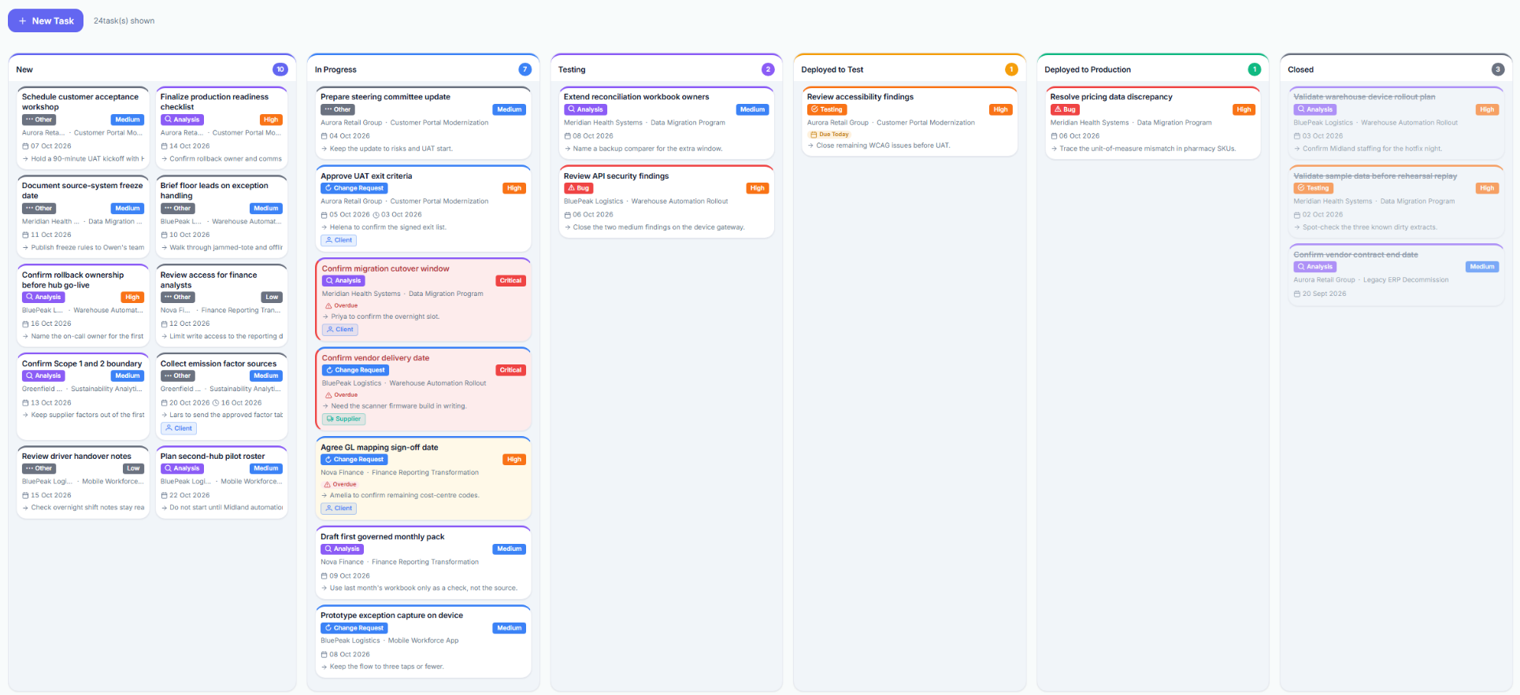Click Overdue warning on Agree GL mapping sign-off date

(x=340, y=484)
